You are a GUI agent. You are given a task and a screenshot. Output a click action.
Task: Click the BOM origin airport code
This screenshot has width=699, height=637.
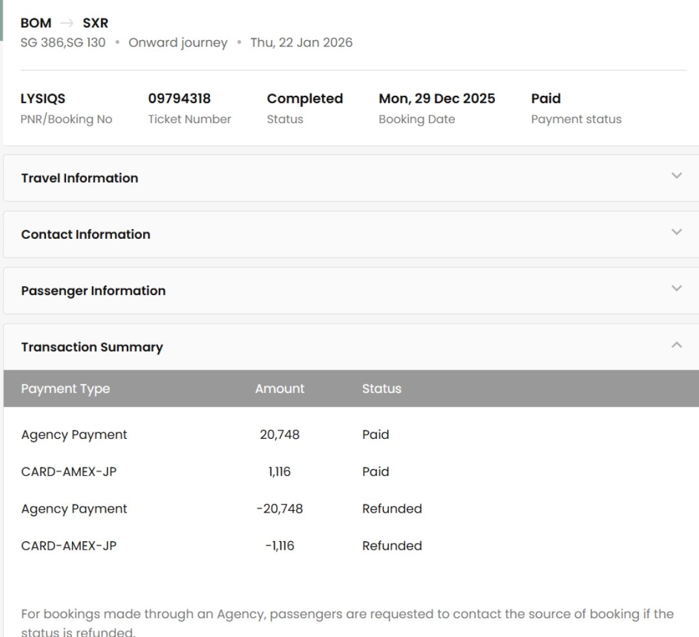[36, 23]
